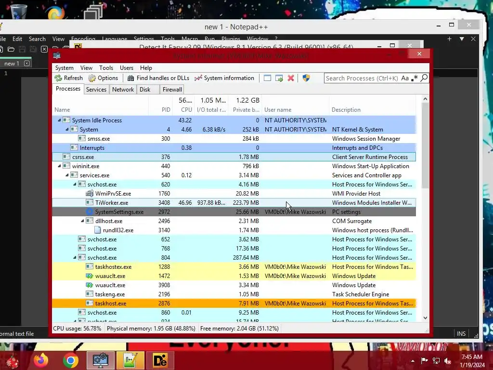Toggle regex search option icon
493x370 pixels.
415,78
